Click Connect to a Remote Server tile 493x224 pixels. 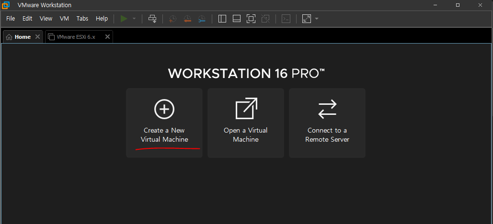(x=327, y=123)
